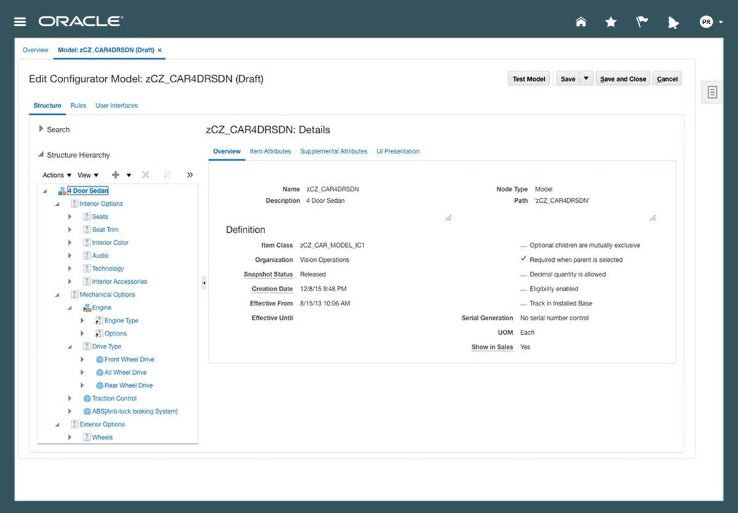Close the Model zCZ_CAR4DRSDN tab

point(160,50)
